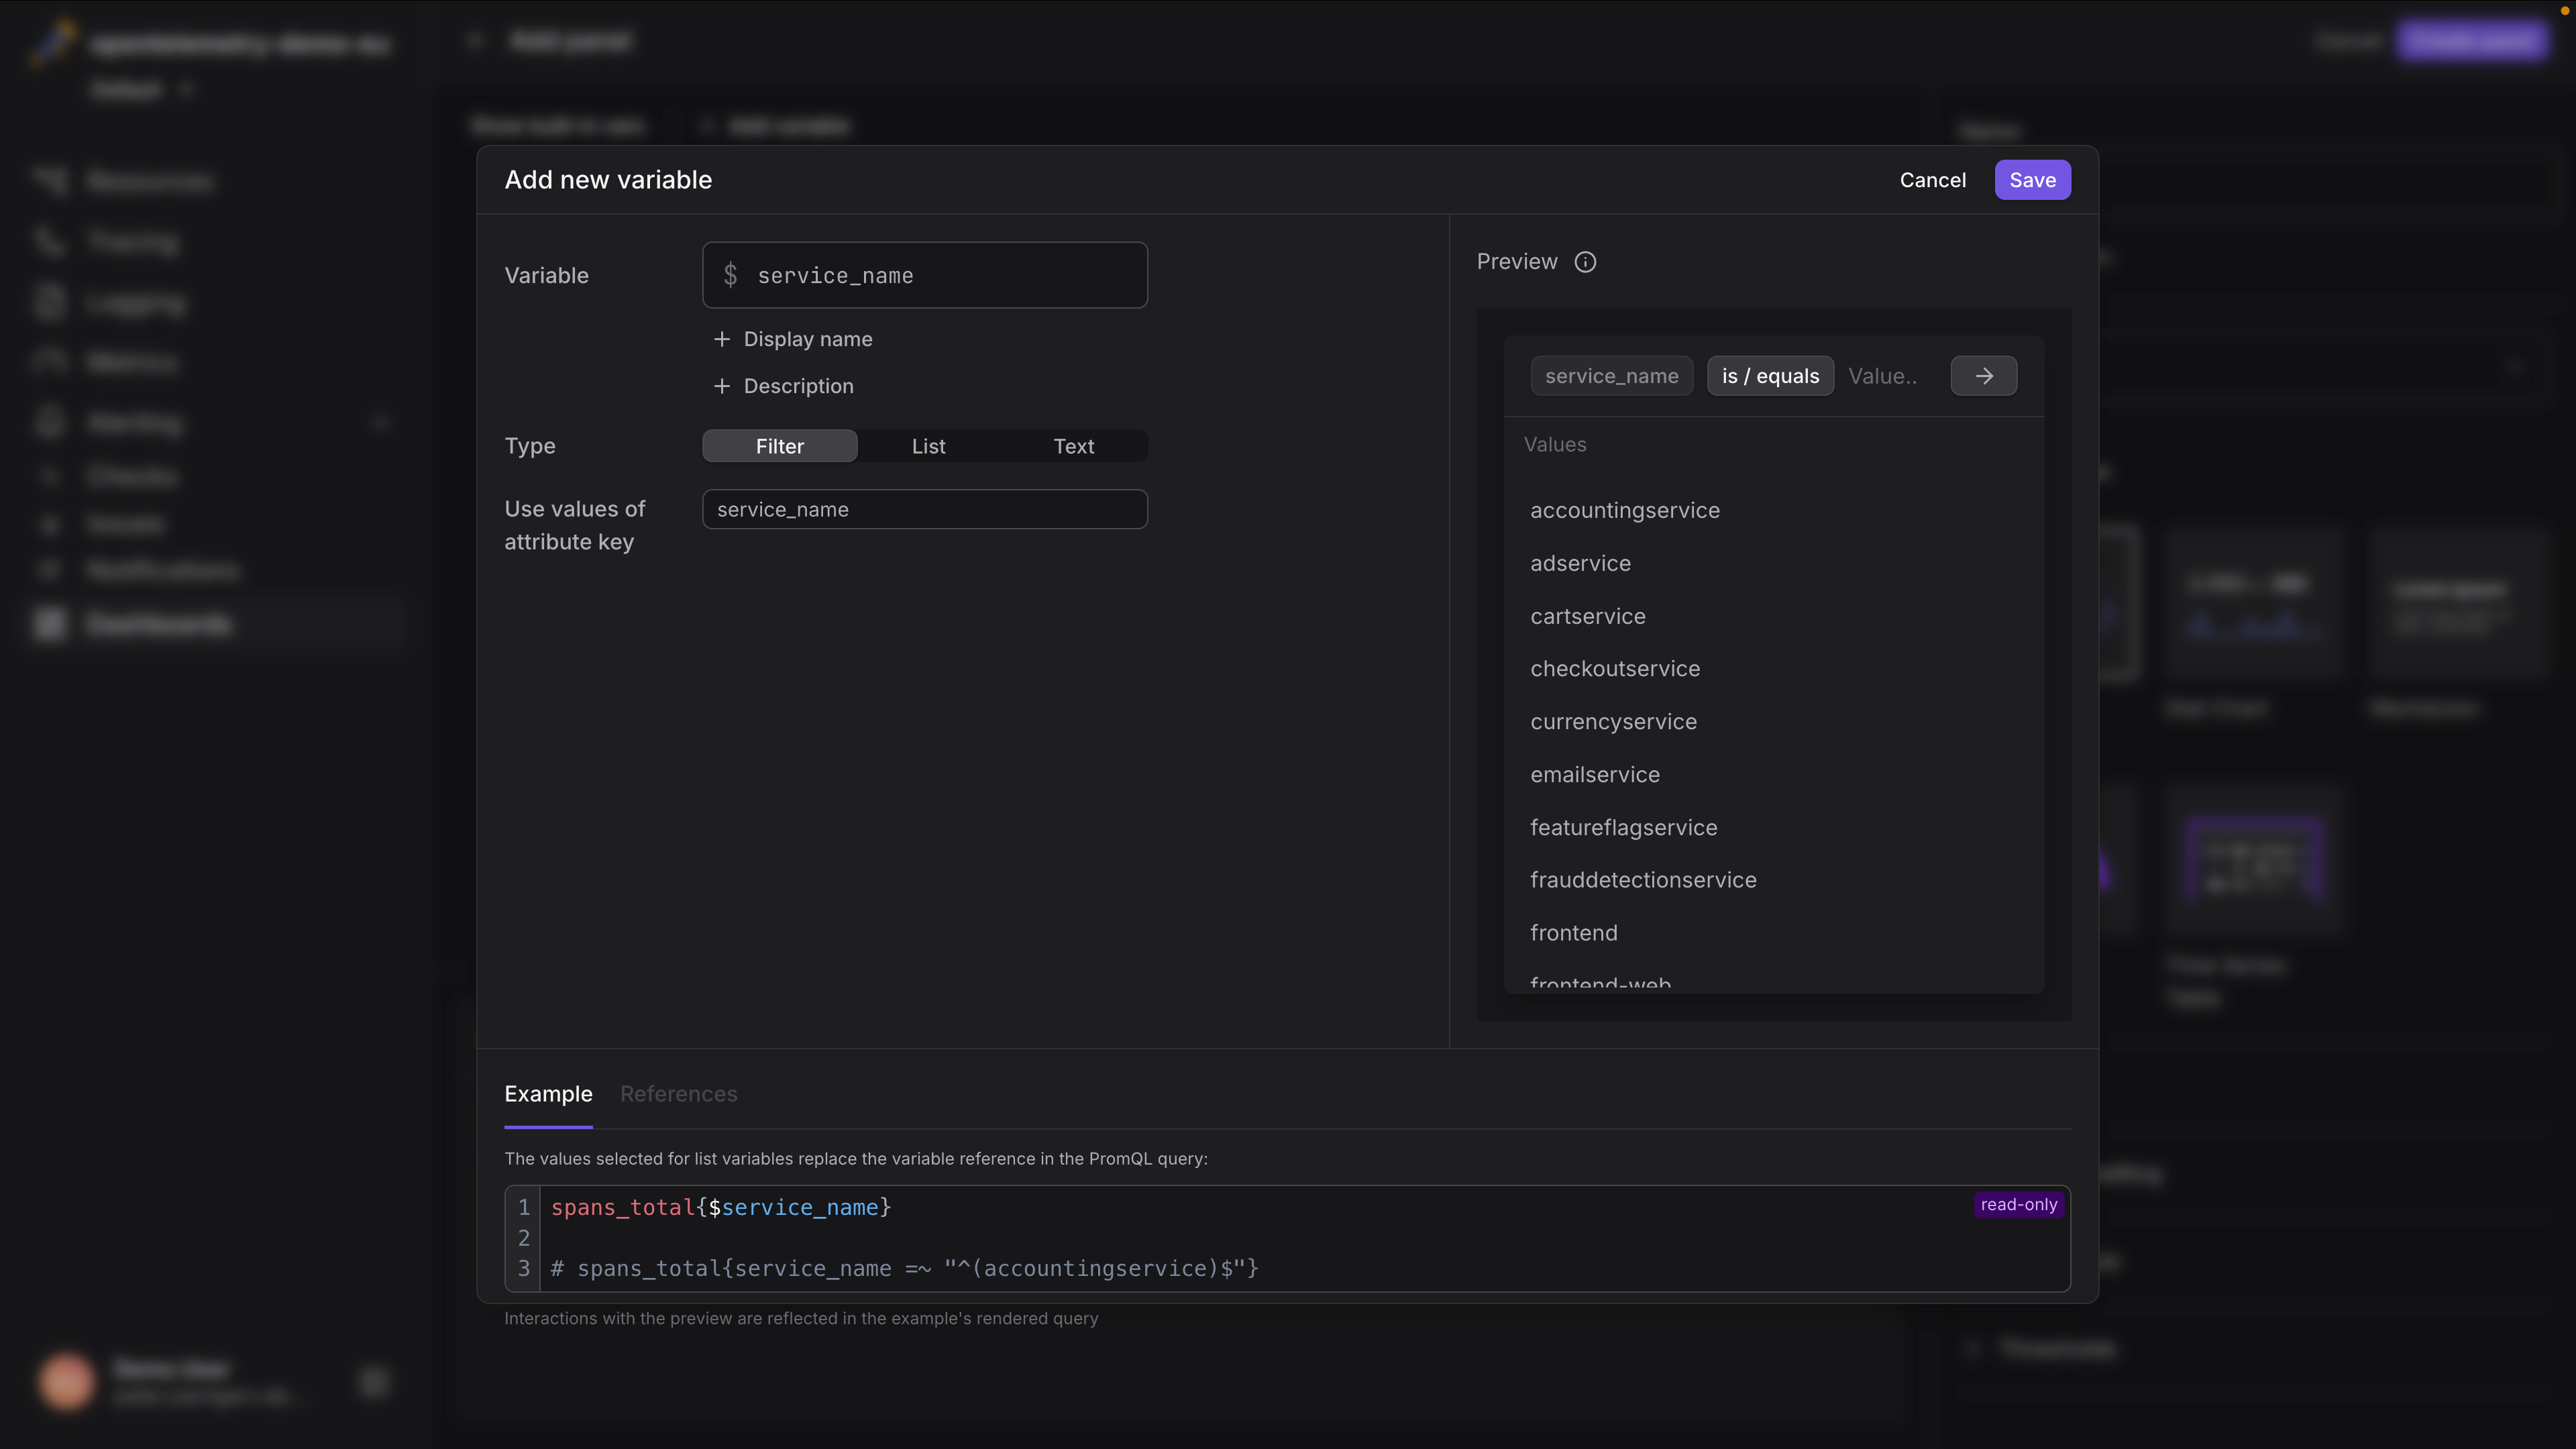Click the dollar sign prefix in Variable field

click(x=730, y=275)
